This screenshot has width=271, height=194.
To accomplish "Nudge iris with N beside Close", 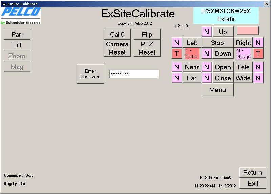I will click(x=207, y=78).
